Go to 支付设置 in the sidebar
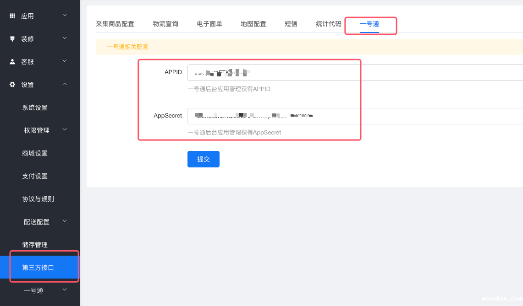This screenshot has width=523, height=306. (x=35, y=176)
